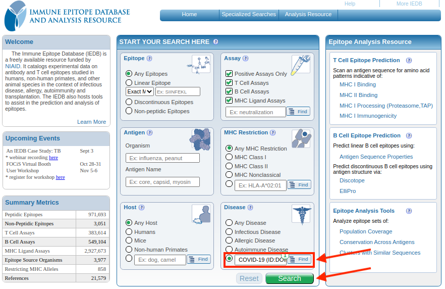
Task: Open the Specialized Searches menu
Action: click(249, 14)
